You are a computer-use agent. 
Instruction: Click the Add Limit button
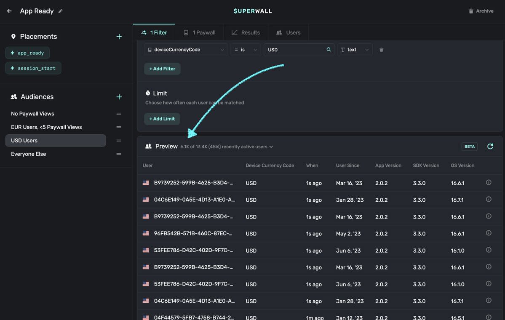[162, 118]
